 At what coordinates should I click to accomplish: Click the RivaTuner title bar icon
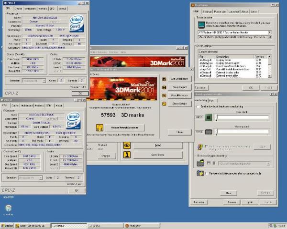(x=193, y=5)
